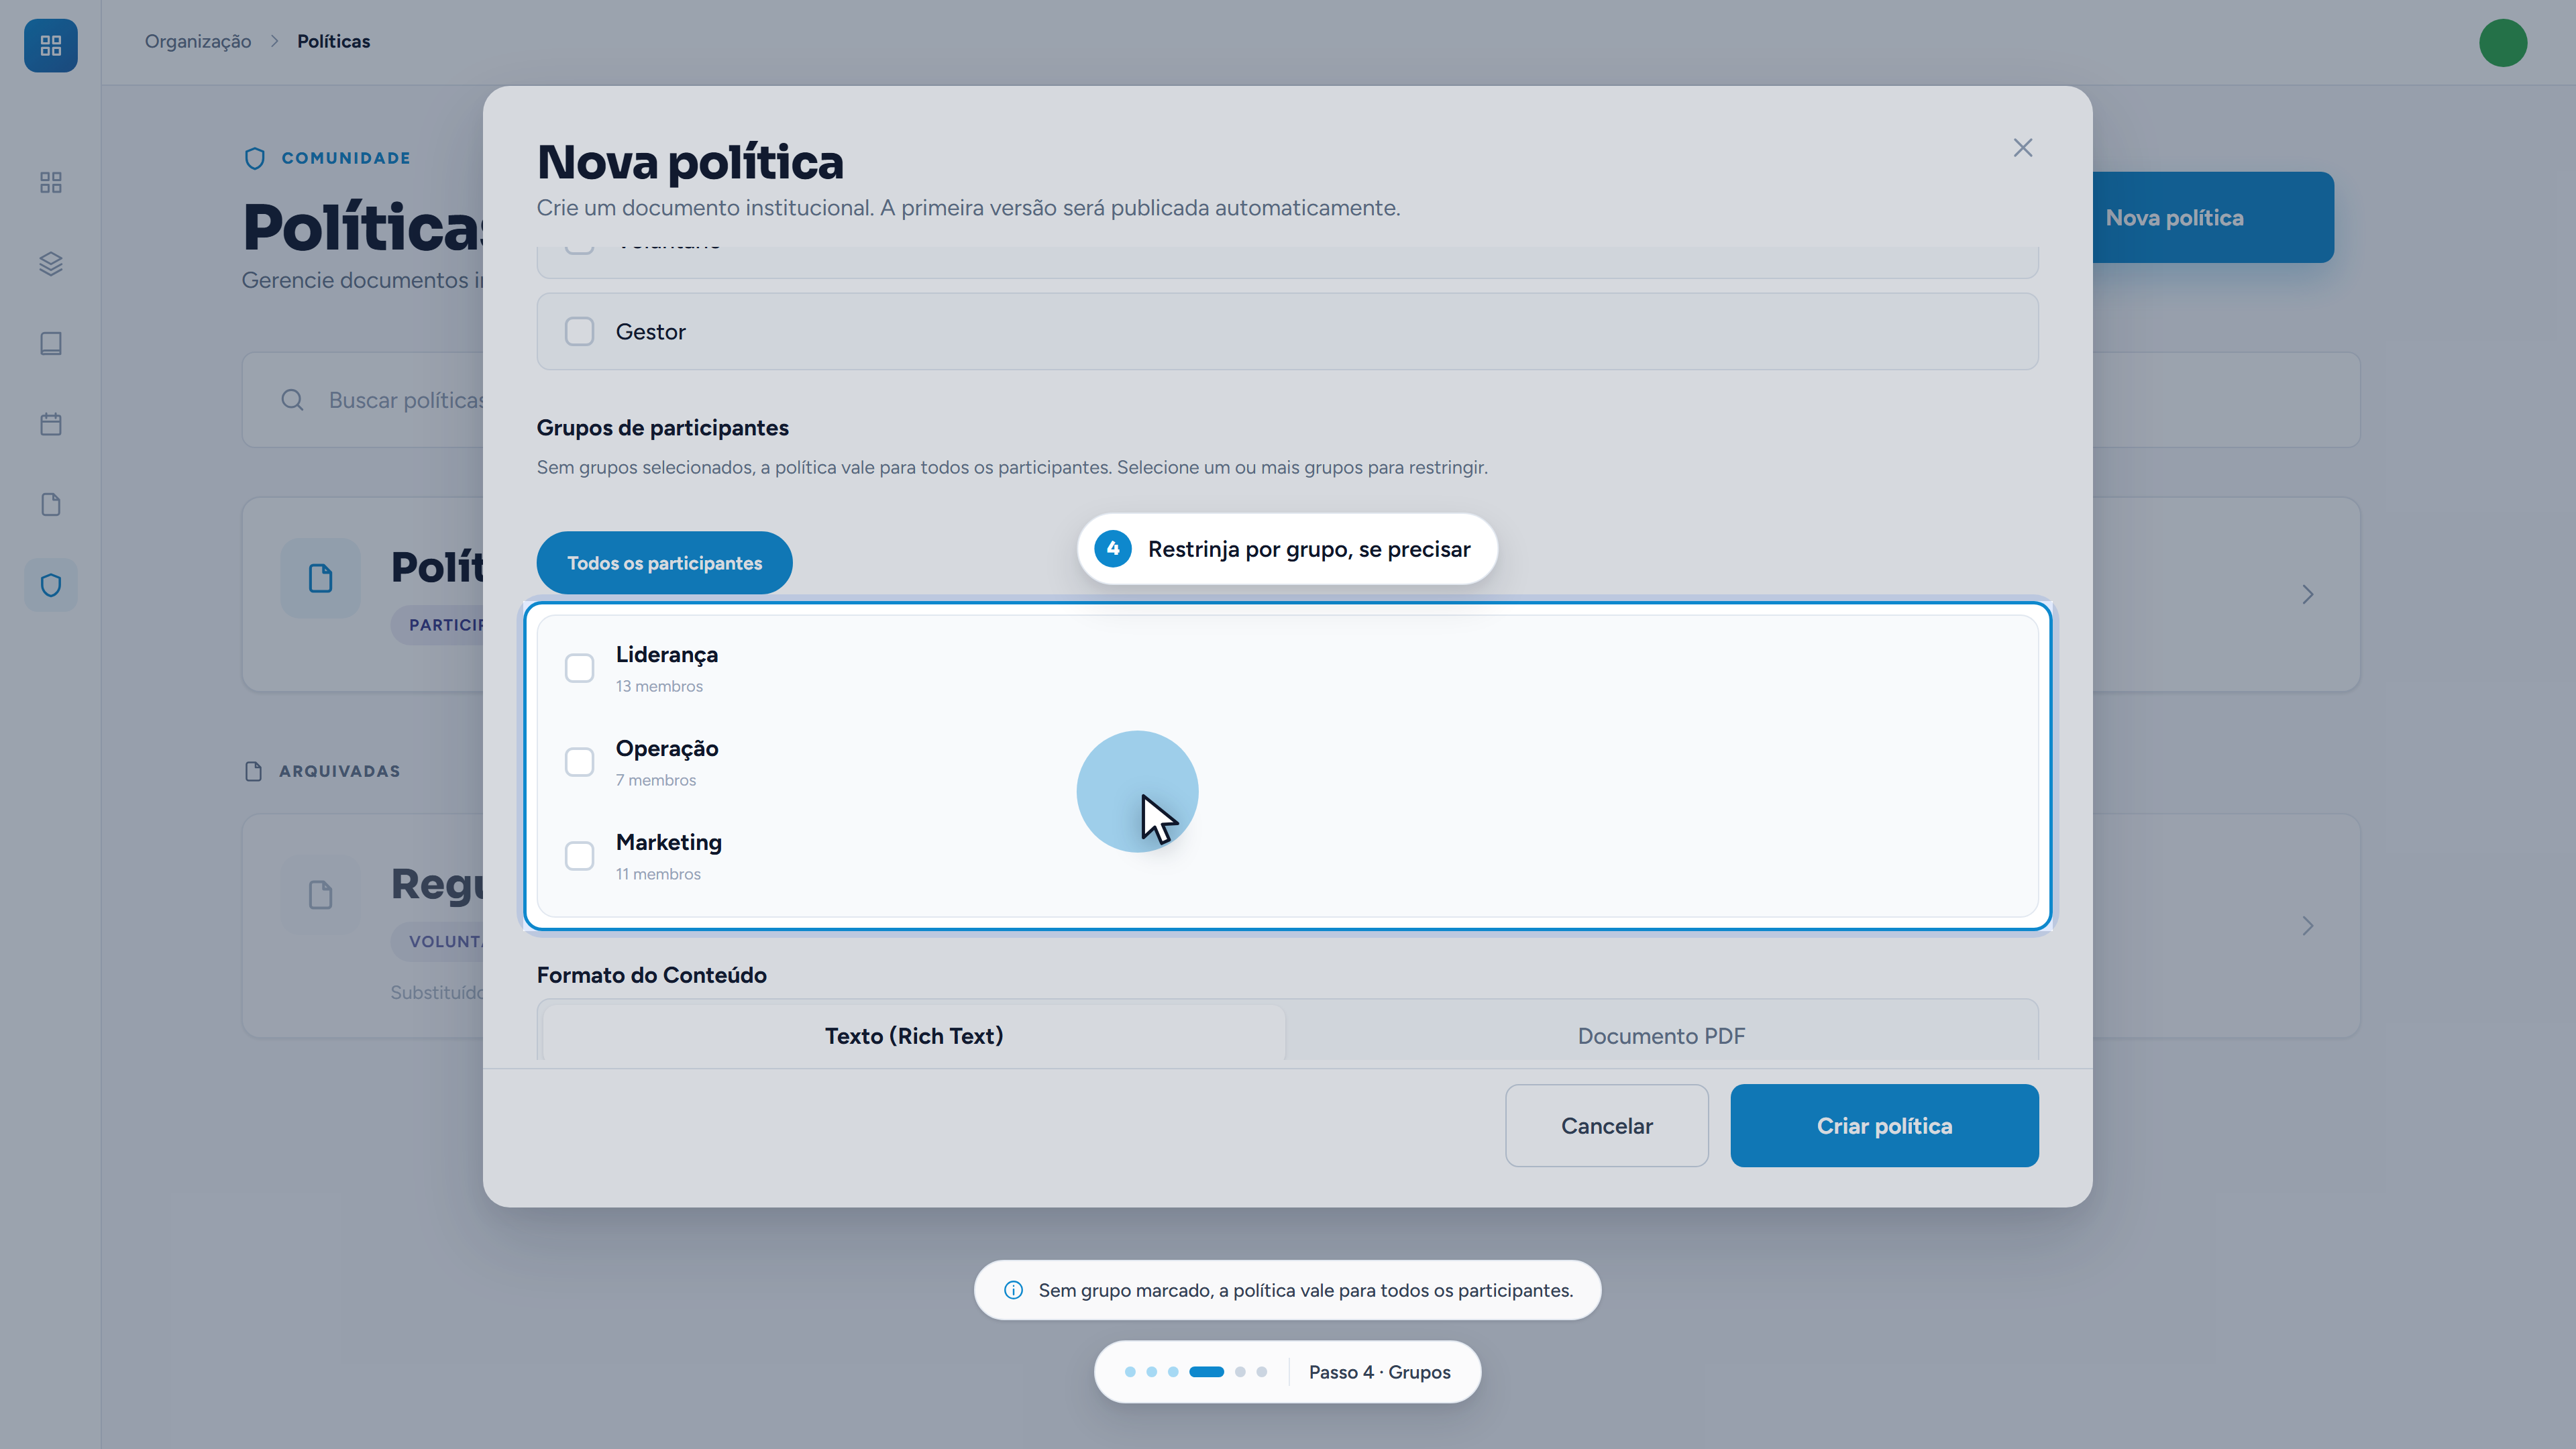This screenshot has width=2576, height=1449.
Task: Check the Operação group checkbox
Action: pyautogui.click(x=579, y=762)
